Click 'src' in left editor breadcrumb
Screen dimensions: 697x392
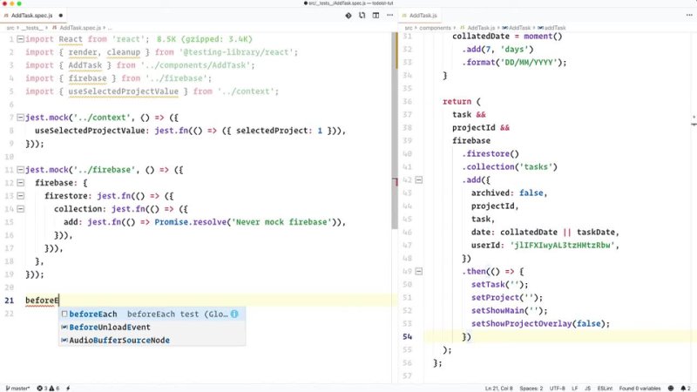pyautogui.click(x=10, y=28)
